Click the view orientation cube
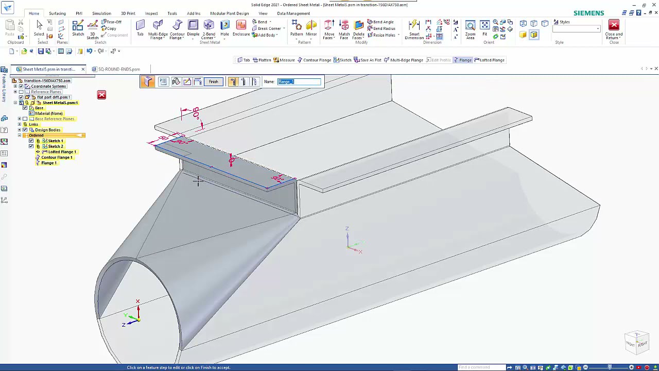 (637, 342)
